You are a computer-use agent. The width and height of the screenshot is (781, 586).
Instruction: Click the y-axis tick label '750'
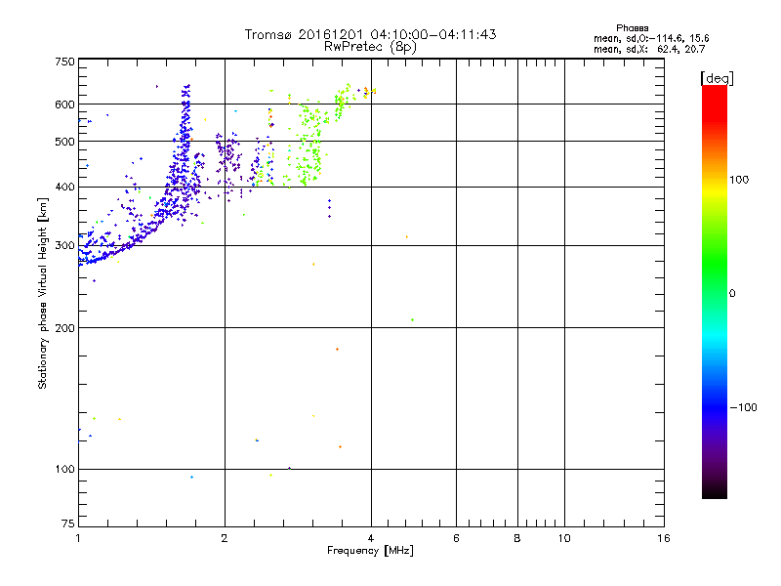(x=64, y=62)
